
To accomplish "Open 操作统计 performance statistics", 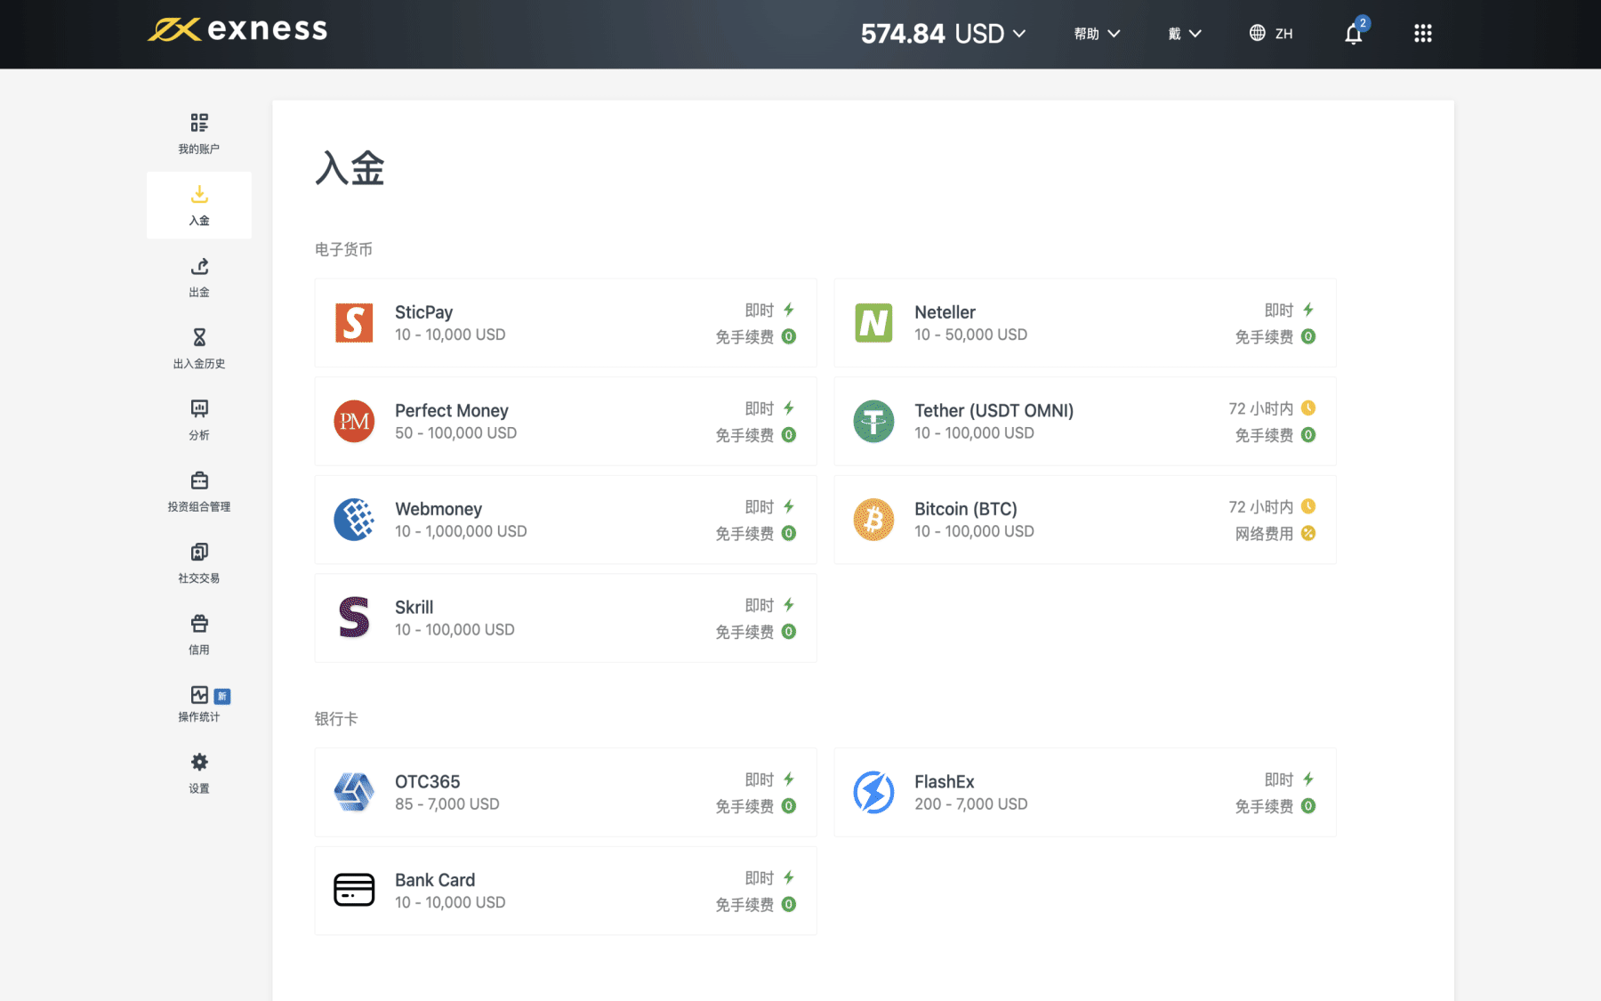I will pyautogui.click(x=199, y=703).
